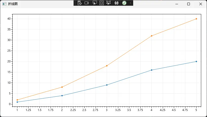Image resolution: width=207 pixels, height=117 pixels.
Task: Click the blue data point at value 20
Action: pyautogui.click(x=196, y=62)
